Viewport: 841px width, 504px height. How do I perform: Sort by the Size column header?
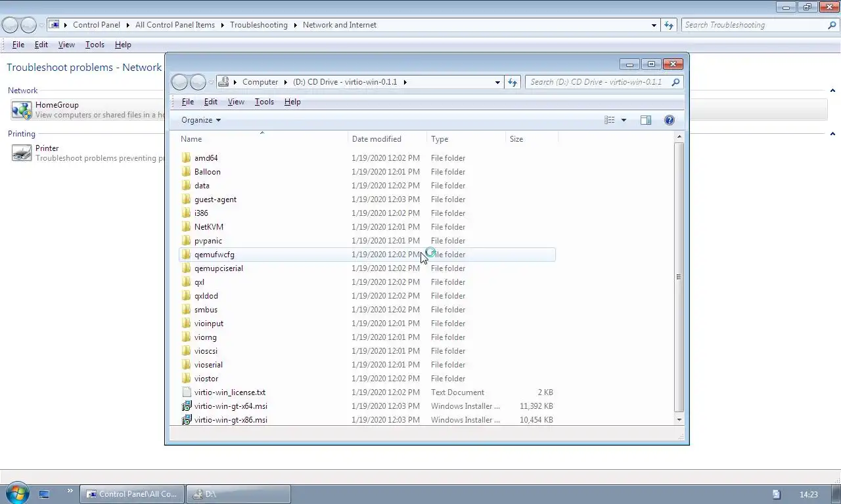click(532, 139)
